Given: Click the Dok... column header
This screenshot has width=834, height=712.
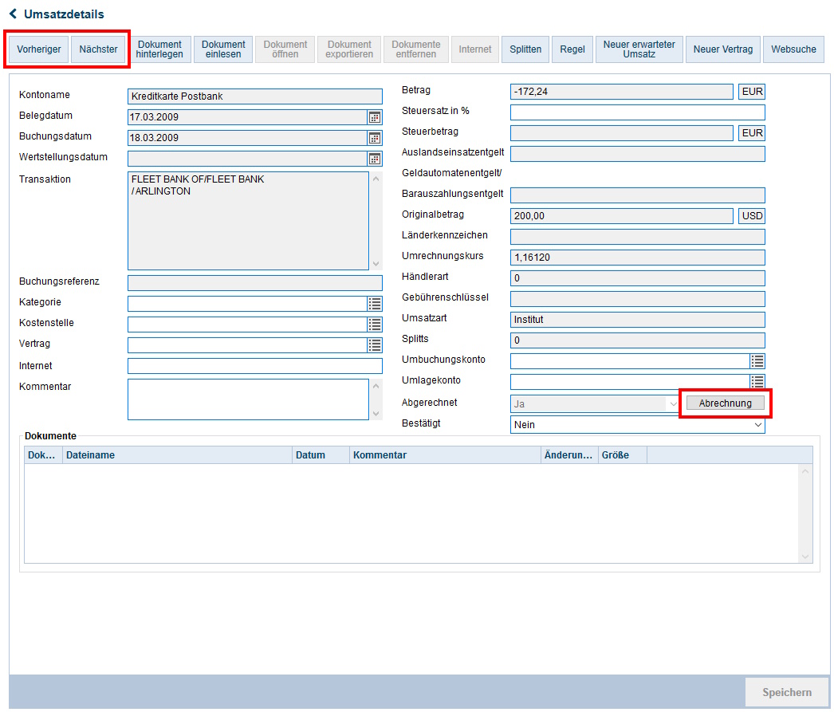Looking at the screenshot, I should (43, 455).
